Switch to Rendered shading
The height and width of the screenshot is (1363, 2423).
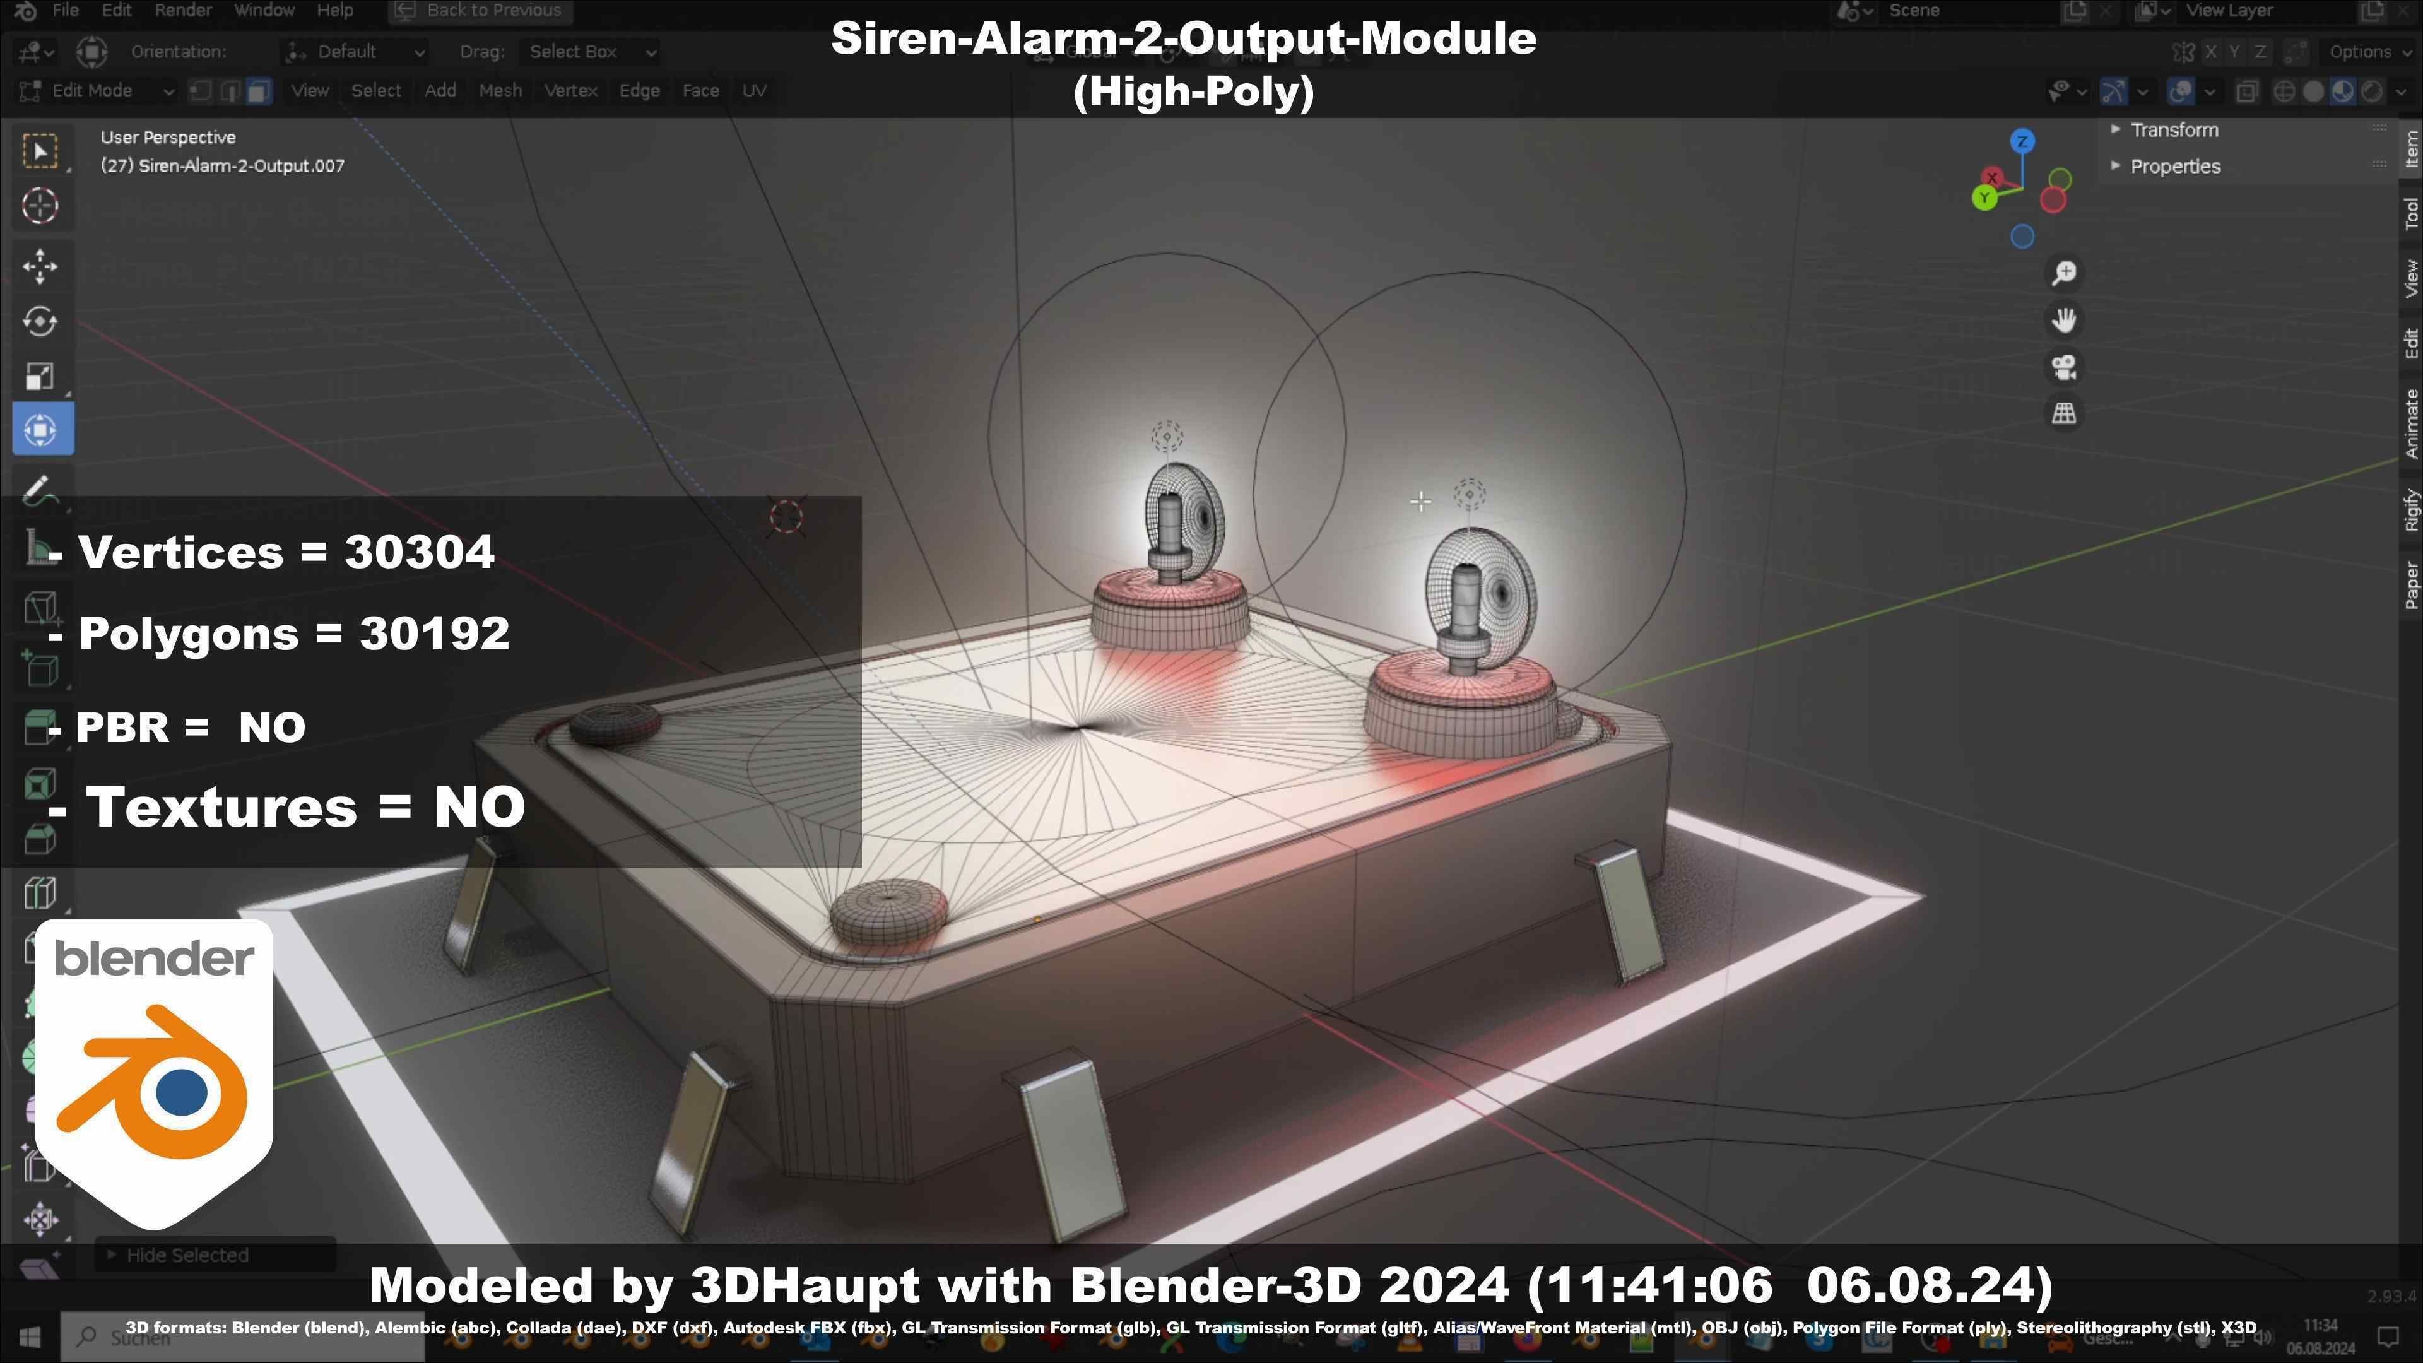(x=2373, y=91)
